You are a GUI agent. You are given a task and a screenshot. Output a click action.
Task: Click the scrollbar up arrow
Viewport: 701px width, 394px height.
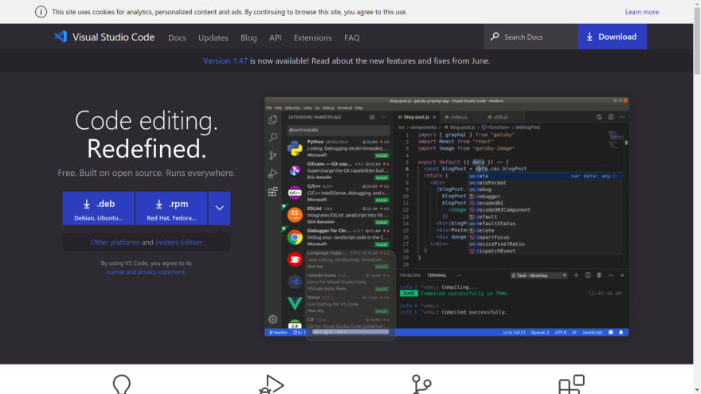697,3
